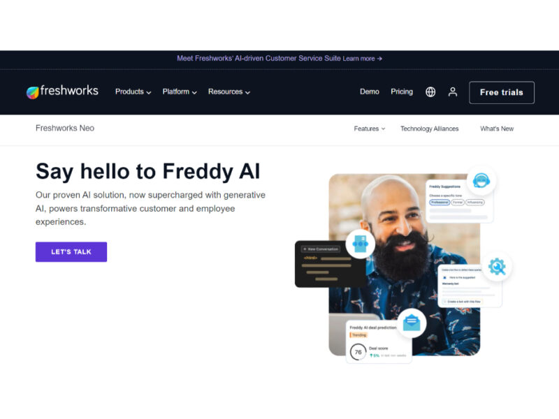559x419 pixels.
Task: Open the Demo page link
Action: (x=370, y=92)
